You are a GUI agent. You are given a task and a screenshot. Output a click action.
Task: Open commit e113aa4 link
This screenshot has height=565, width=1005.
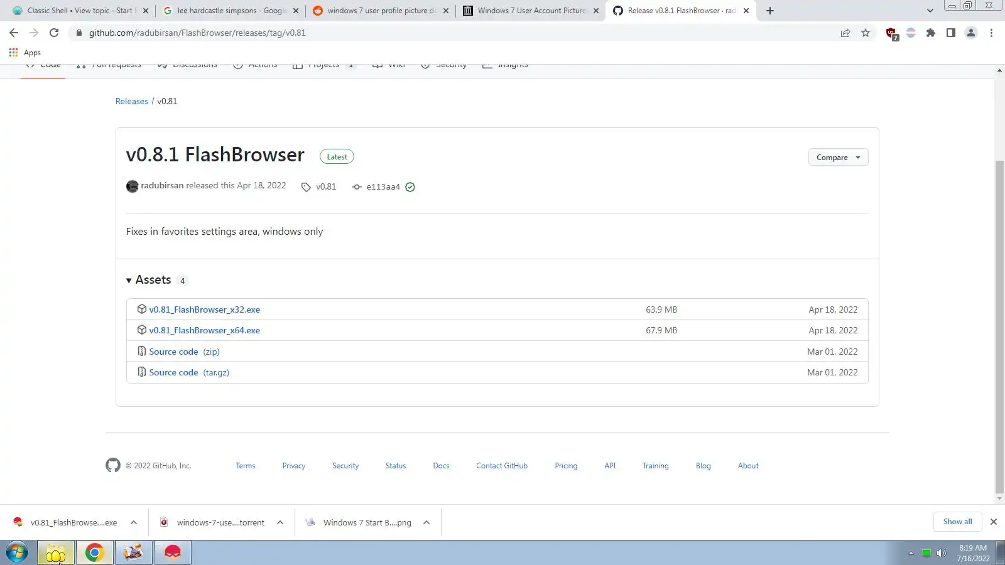coord(383,187)
